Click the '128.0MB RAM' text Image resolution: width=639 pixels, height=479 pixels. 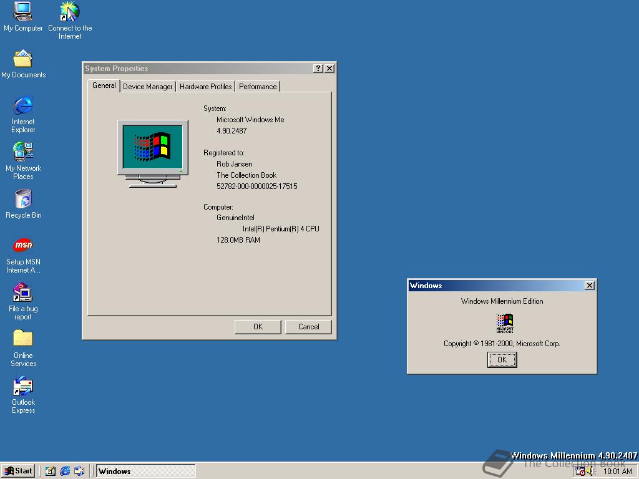click(238, 240)
